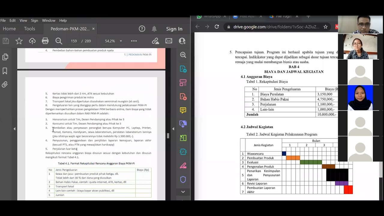Screen dimensions: 384x216
Task: Click the 'Perjalanan luar kota' list item
Action: click(65, 149)
